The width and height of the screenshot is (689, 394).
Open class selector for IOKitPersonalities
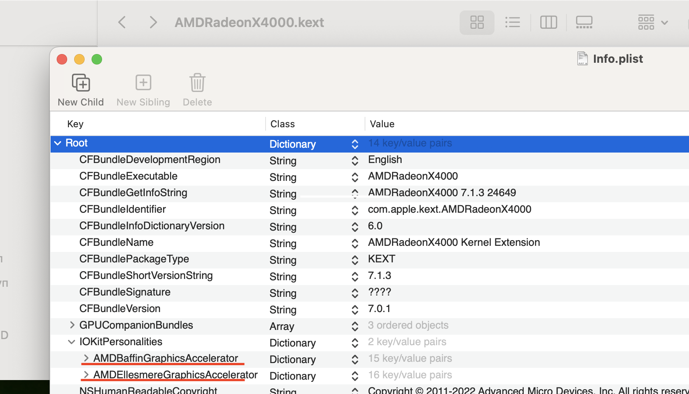pyautogui.click(x=355, y=343)
